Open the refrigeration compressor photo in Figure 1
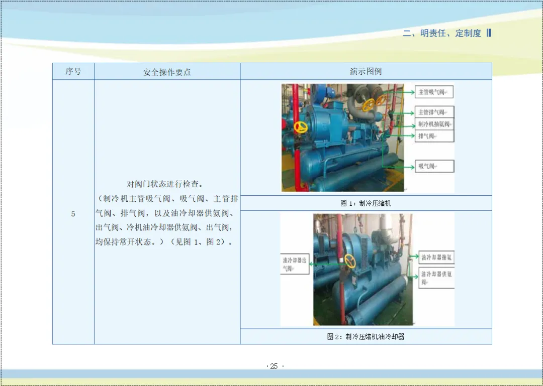Screen dimensions: 543x386 coord(342,138)
